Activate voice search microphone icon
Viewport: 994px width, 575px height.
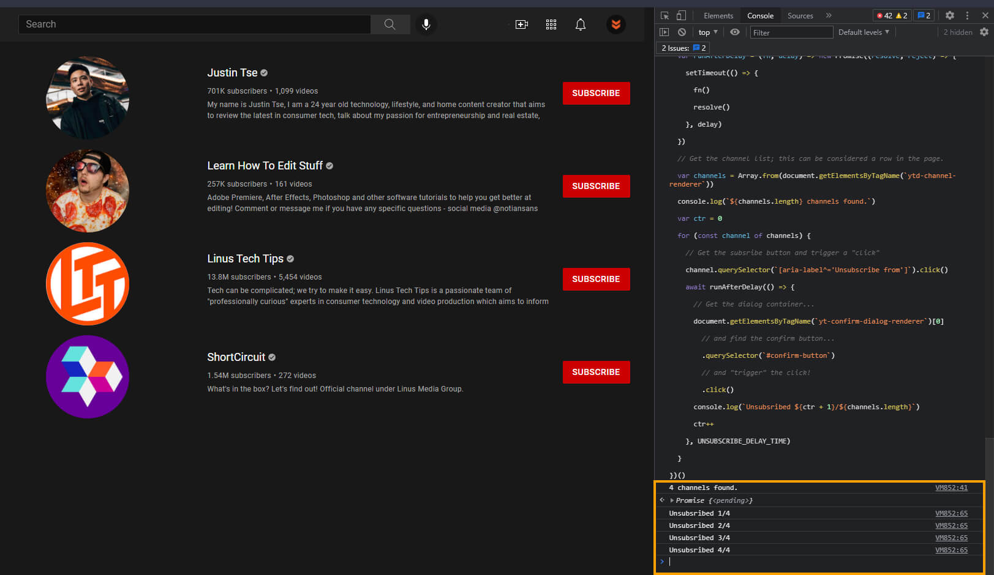click(x=426, y=24)
